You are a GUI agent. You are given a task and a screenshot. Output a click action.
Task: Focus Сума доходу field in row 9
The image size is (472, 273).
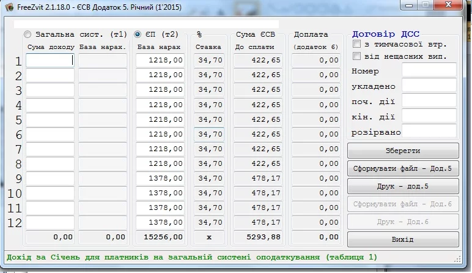[50, 178]
